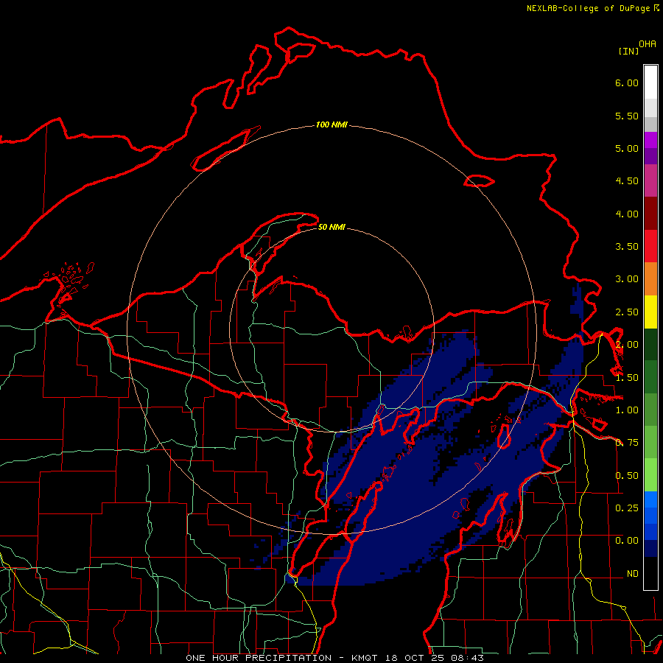
Task: Pick the magenta-pink legend swatch near 4.50
Action: [650, 180]
